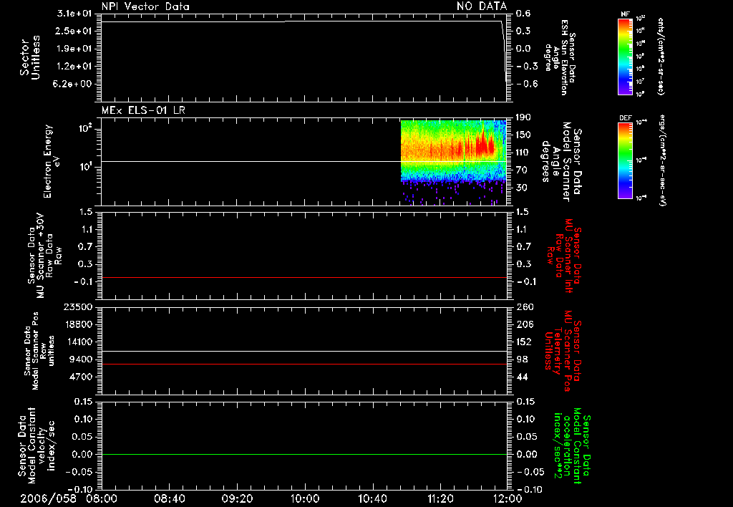Click the red MU Scanner Pos Telemetry label
The height and width of the screenshot is (507, 733).
point(563,351)
